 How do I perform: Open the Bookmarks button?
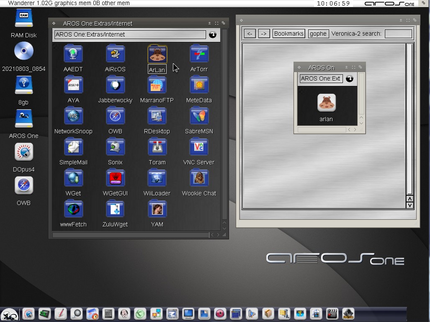pyautogui.click(x=288, y=34)
